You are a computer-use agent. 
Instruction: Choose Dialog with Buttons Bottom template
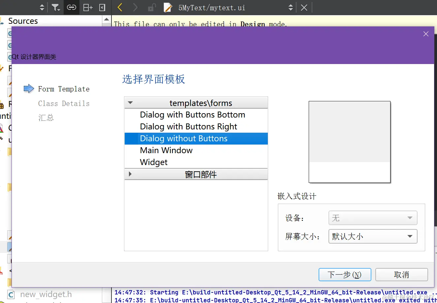(x=193, y=115)
